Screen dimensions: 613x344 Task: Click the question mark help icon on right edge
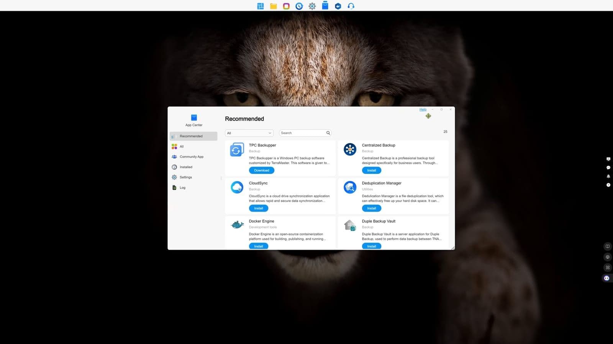pos(608,185)
